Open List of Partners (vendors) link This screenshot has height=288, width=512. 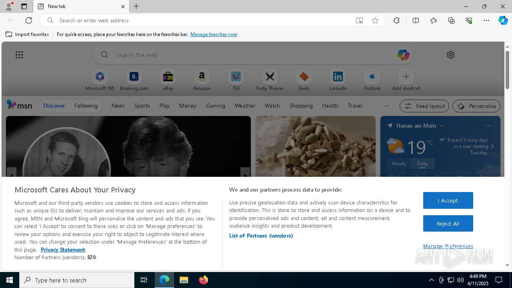click(x=261, y=236)
